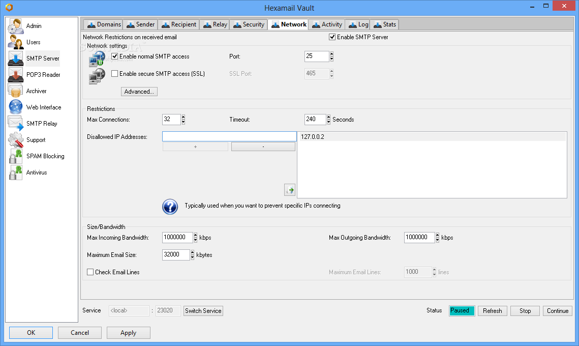The image size is (579, 346).
Task: Click the Cancel button
Action: (80, 333)
